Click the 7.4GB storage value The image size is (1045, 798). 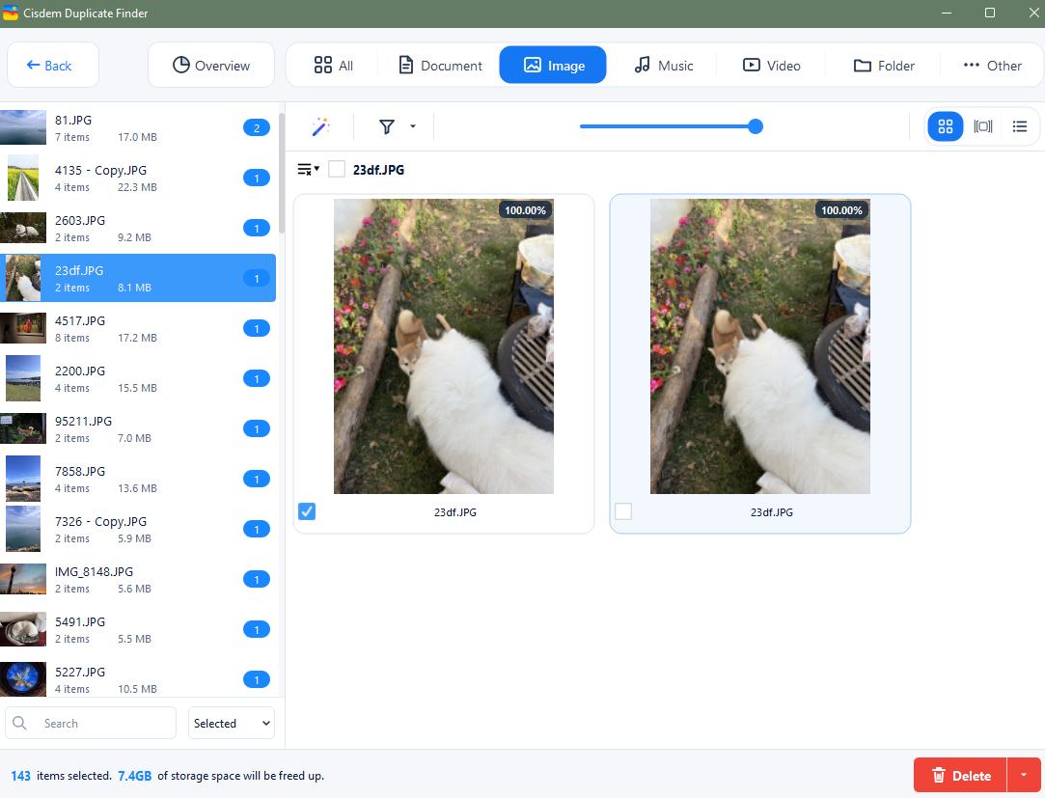point(135,776)
